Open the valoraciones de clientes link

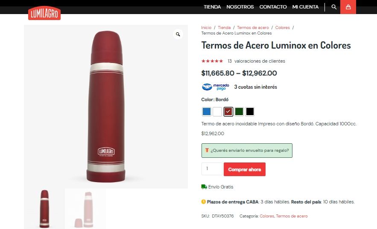[256, 61]
